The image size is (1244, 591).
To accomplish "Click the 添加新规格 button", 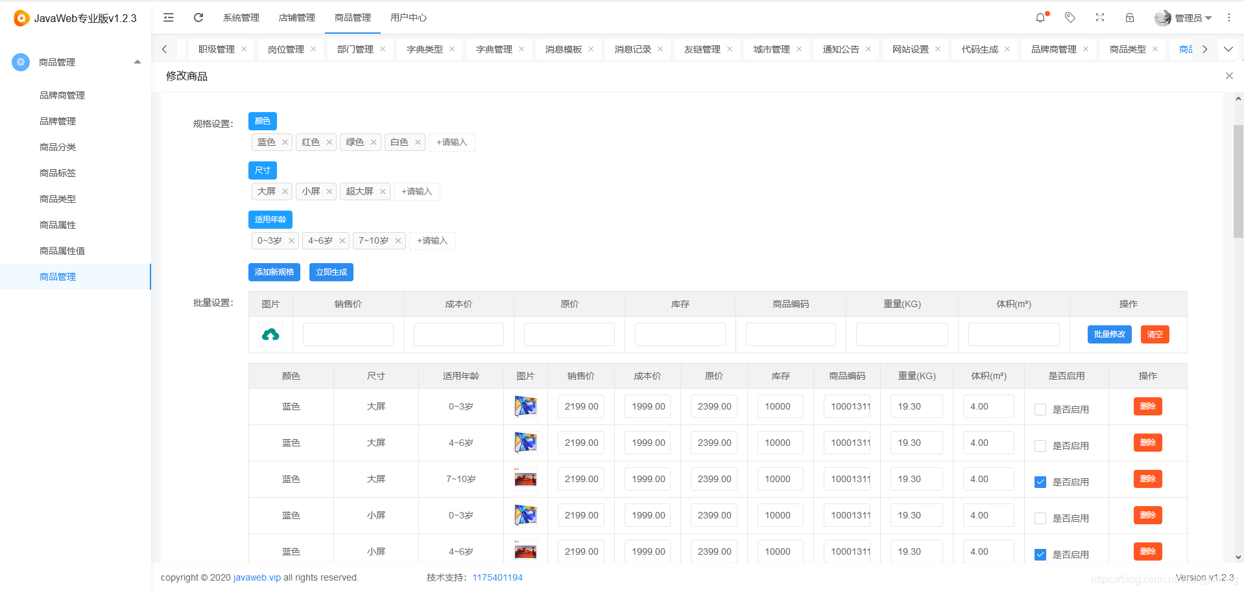I will click(274, 272).
